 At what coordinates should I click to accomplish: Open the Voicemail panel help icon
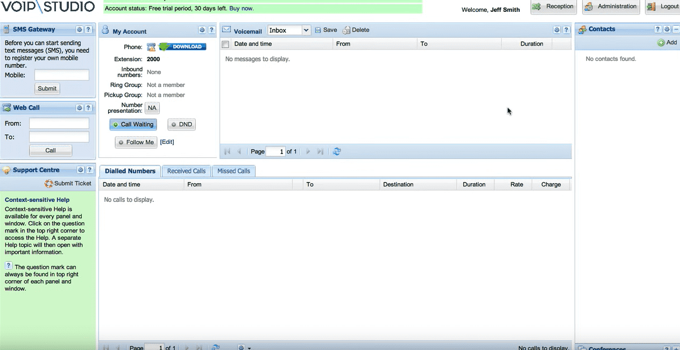(566, 30)
